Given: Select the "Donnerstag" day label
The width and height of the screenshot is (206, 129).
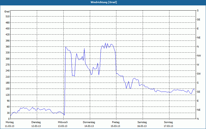Looking at the screenshot, I should (x=89, y=122).
